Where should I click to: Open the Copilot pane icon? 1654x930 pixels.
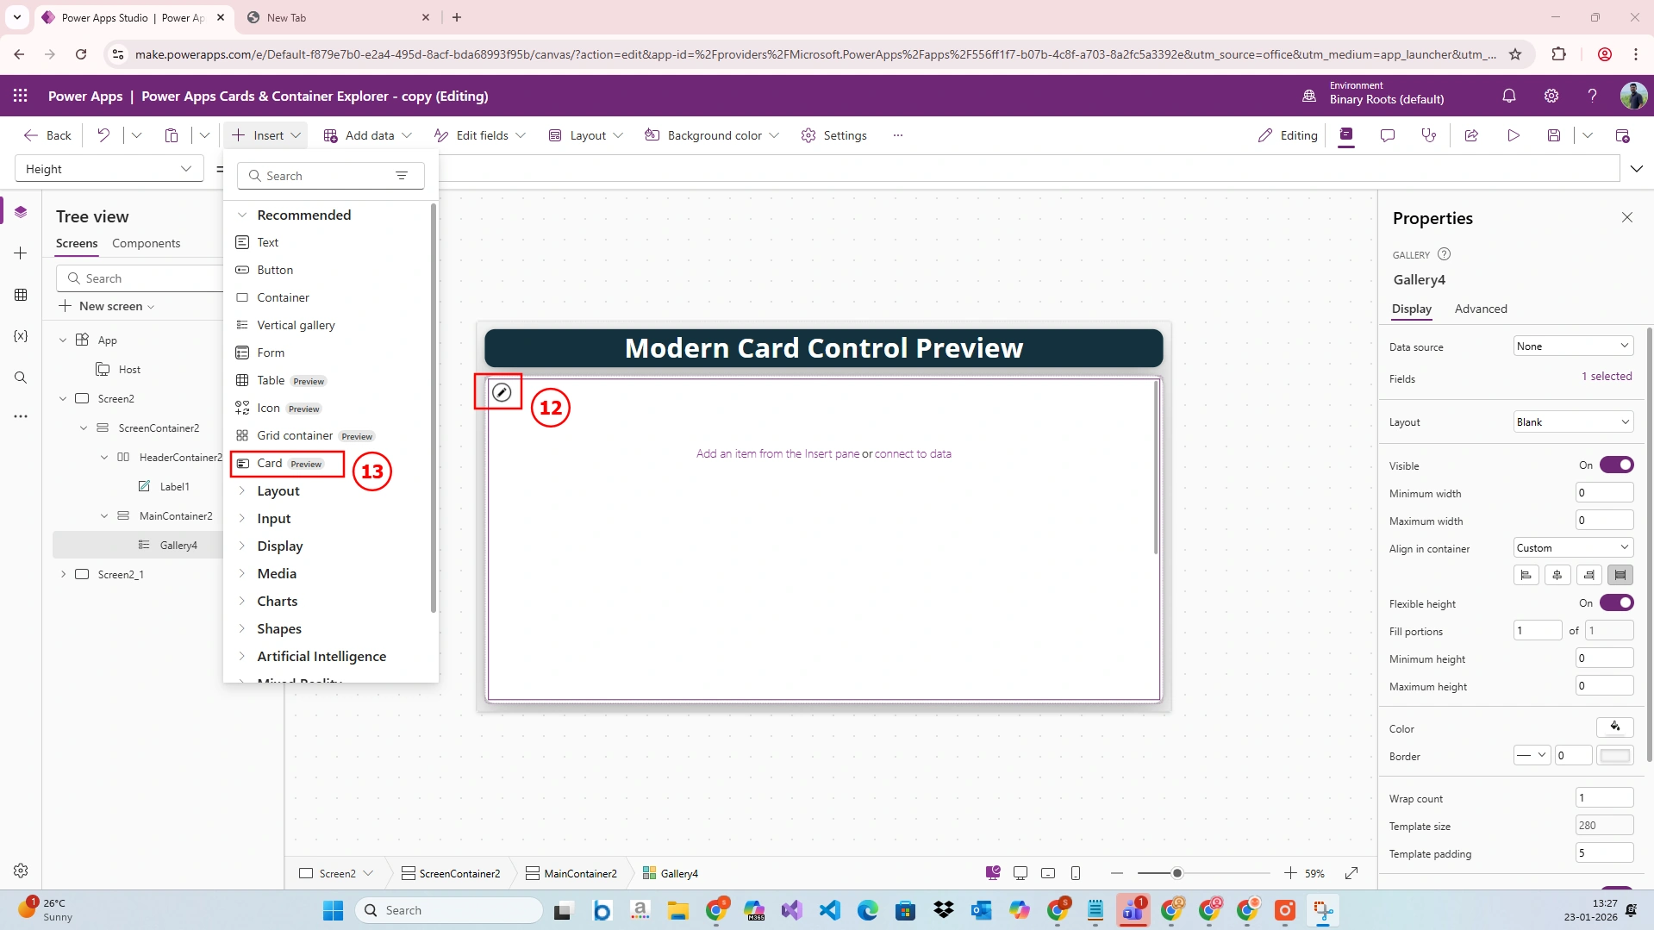1346,135
